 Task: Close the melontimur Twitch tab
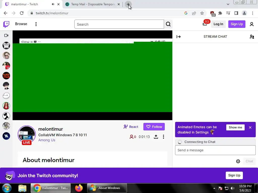coord(58,4)
